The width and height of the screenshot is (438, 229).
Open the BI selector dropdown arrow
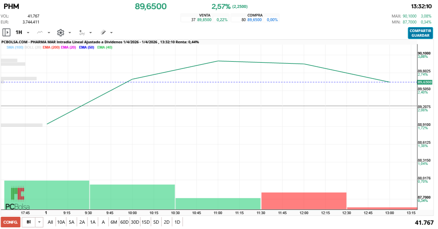(39, 222)
